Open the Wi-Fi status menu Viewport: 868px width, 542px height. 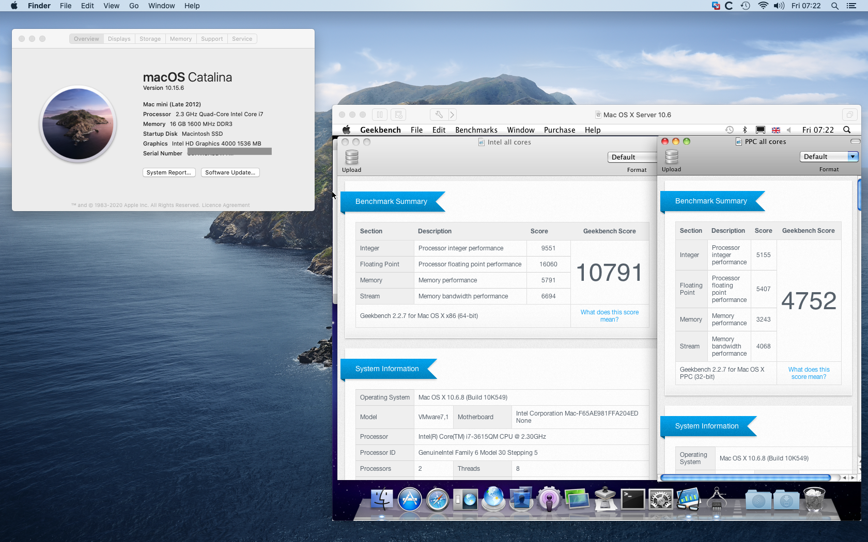tap(763, 6)
